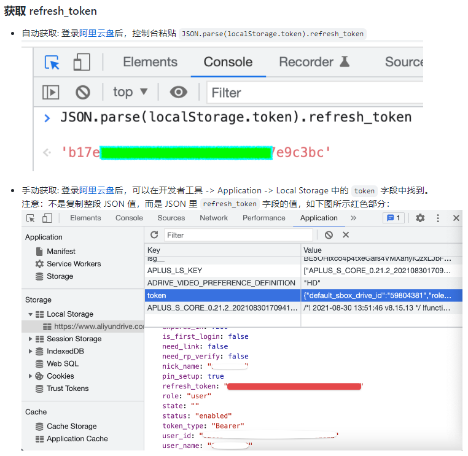The image size is (468, 456).
Task: Select the Console tab in upper DevTools
Action: [228, 62]
